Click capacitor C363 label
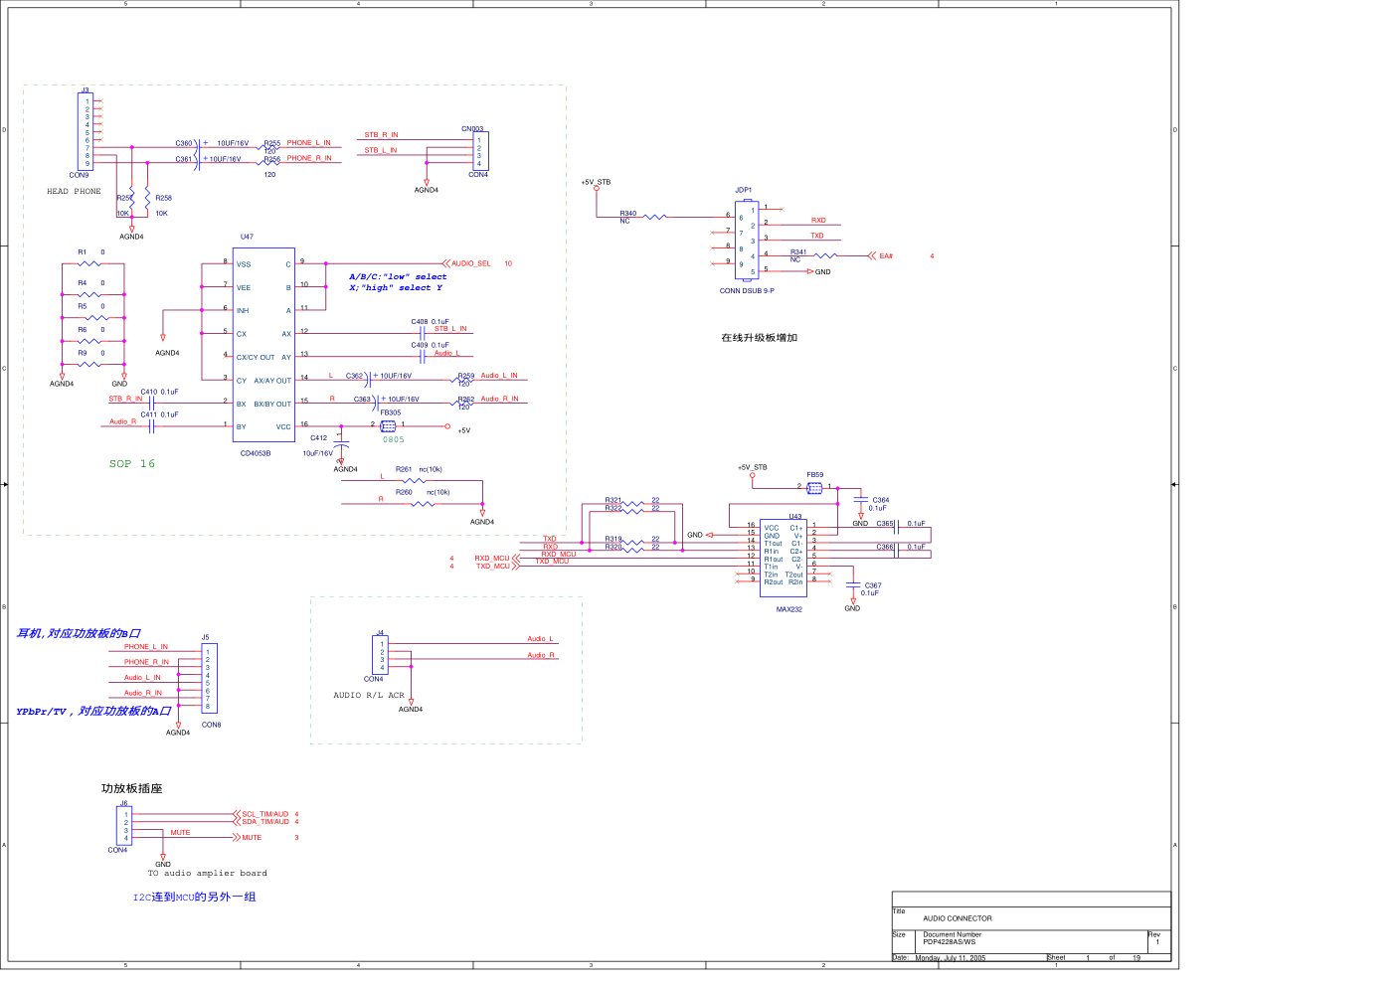The width and height of the screenshot is (1396, 986). [x=362, y=400]
